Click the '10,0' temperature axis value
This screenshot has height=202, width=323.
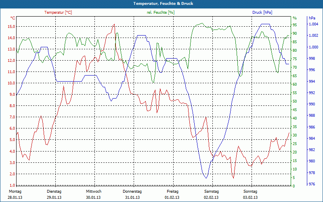tap(11, 83)
